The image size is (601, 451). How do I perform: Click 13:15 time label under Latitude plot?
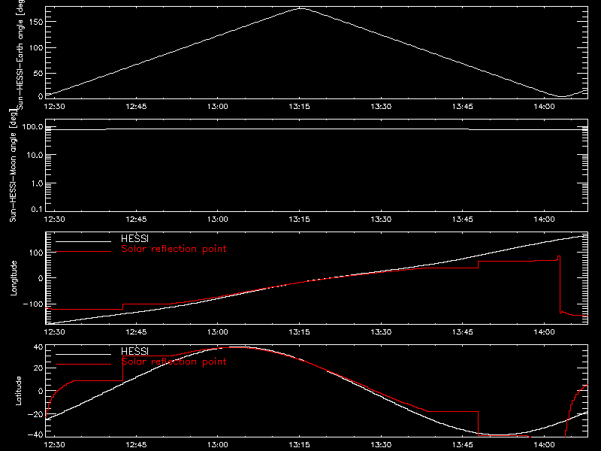pos(299,444)
